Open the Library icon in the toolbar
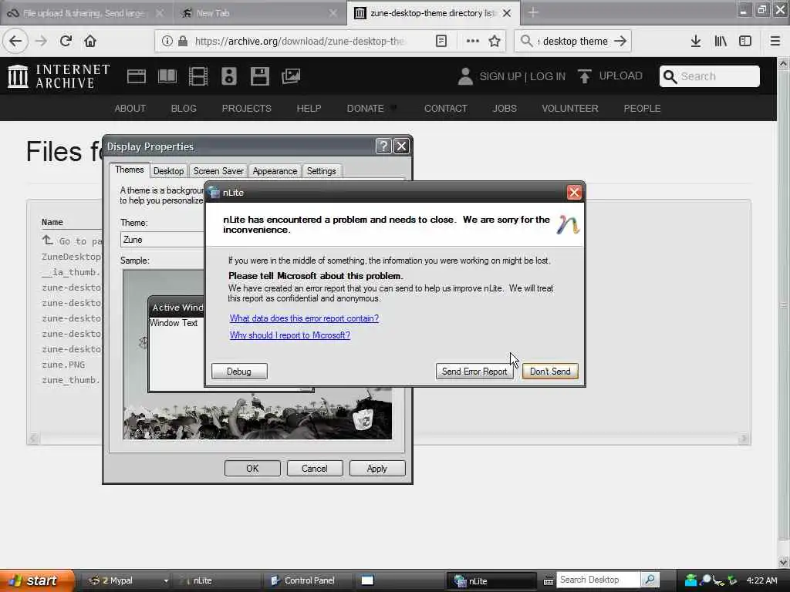This screenshot has height=592, width=790. click(x=721, y=41)
